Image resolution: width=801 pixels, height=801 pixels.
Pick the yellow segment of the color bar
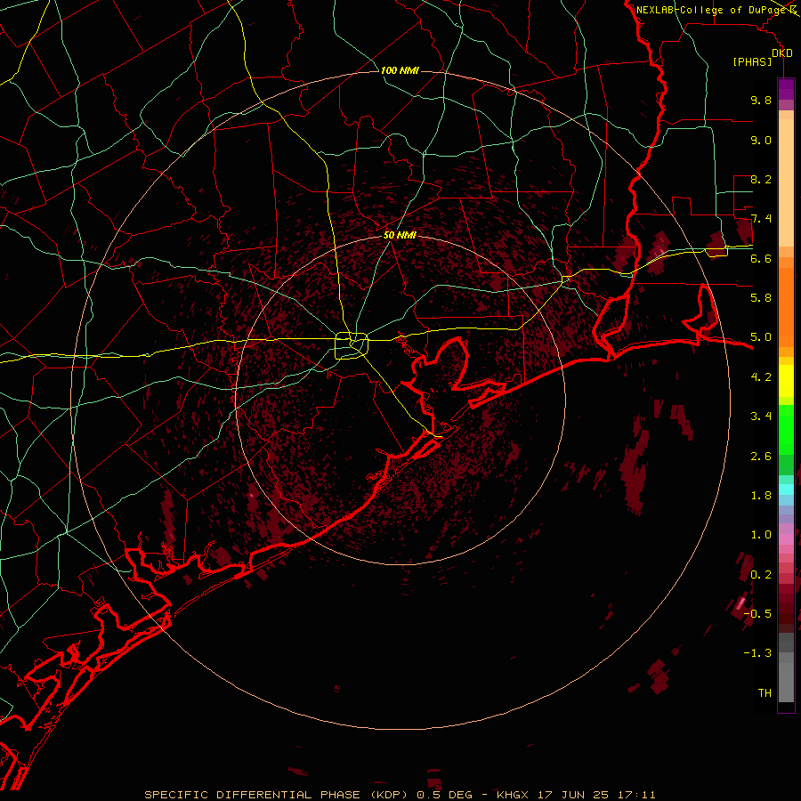[x=786, y=381]
